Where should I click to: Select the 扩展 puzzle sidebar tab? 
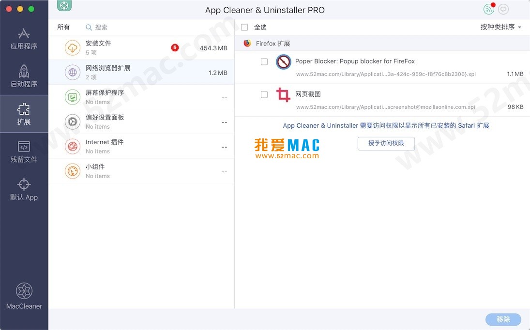pyautogui.click(x=24, y=114)
